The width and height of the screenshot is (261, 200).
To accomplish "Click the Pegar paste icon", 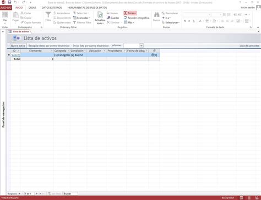I will pyautogui.click(x=15, y=15).
